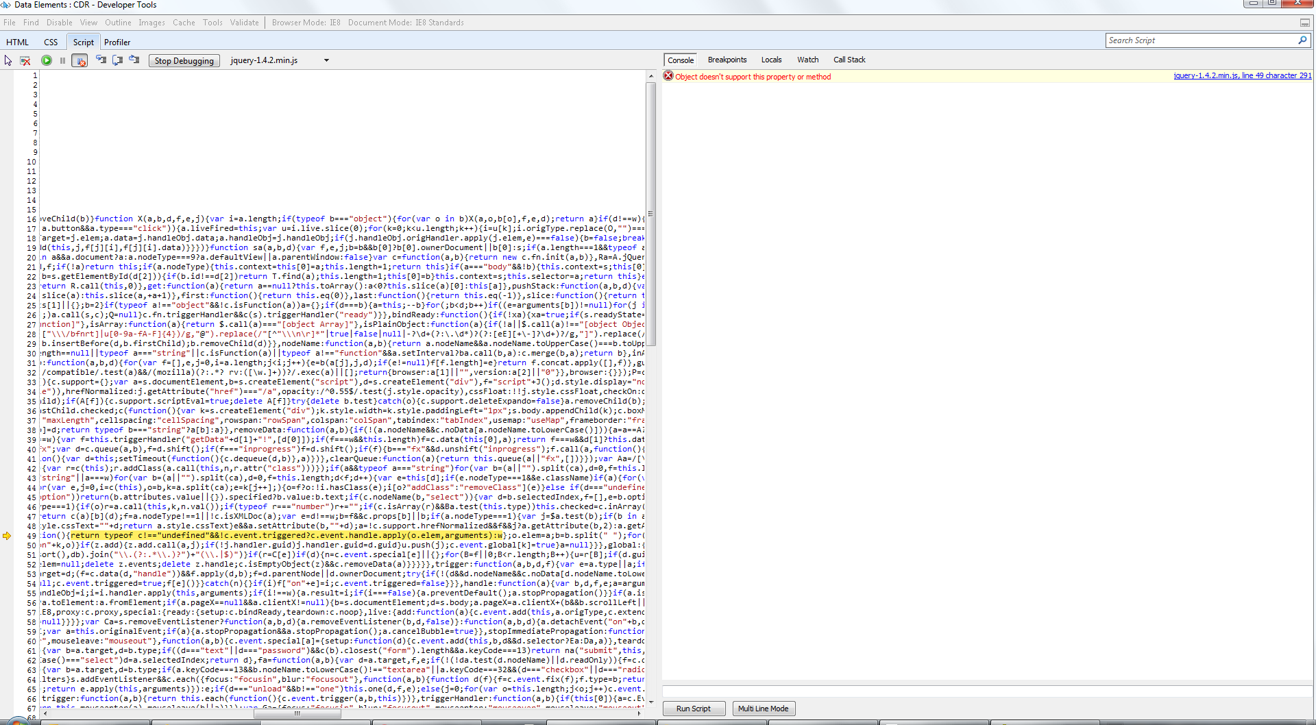
Task: Step Over the current statement
Action: pyautogui.click(x=118, y=60)
